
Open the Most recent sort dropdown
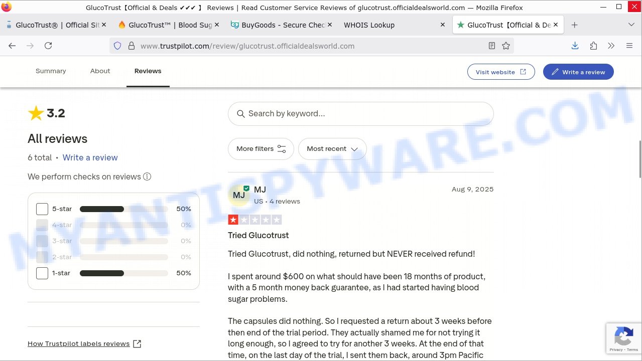click(x=332, y=149)
